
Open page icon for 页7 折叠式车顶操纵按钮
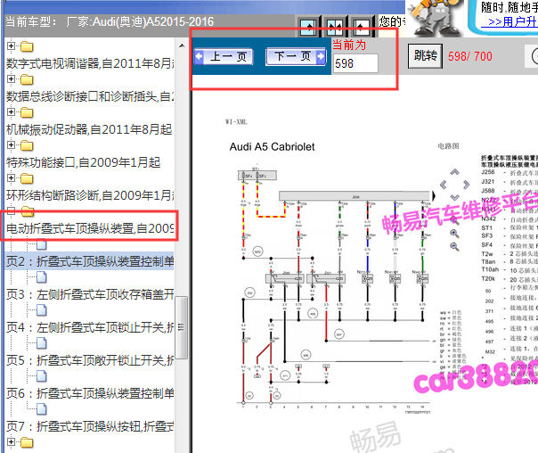pyautogui.click(x=42, y=409)
